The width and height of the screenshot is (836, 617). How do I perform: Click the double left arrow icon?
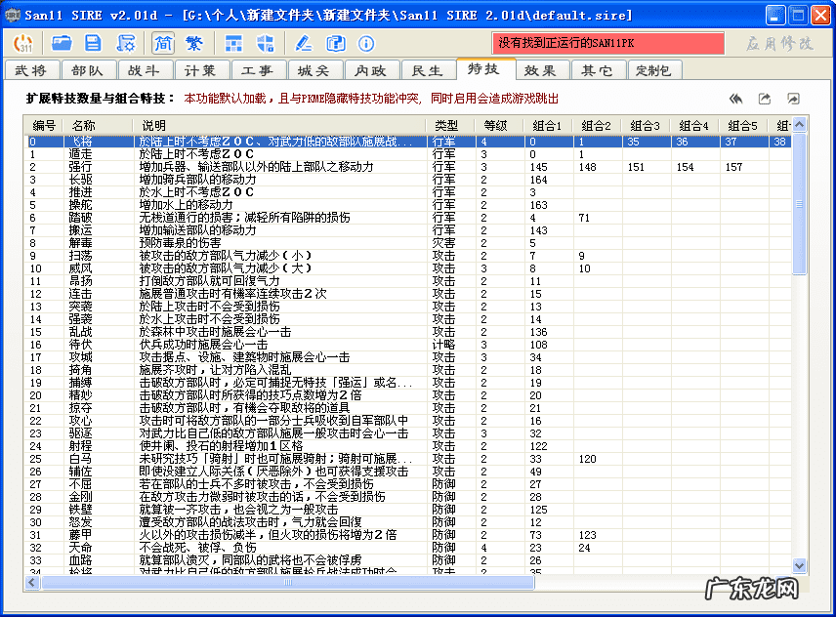click(x=736, y=99)
